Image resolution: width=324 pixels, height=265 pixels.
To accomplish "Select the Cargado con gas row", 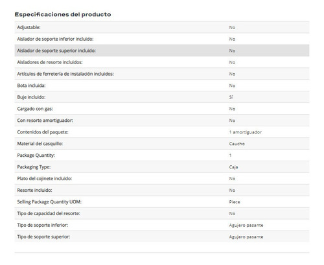I will 162,109.
